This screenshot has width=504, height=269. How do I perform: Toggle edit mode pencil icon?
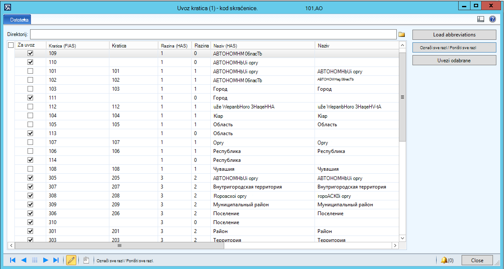[71, 260]
